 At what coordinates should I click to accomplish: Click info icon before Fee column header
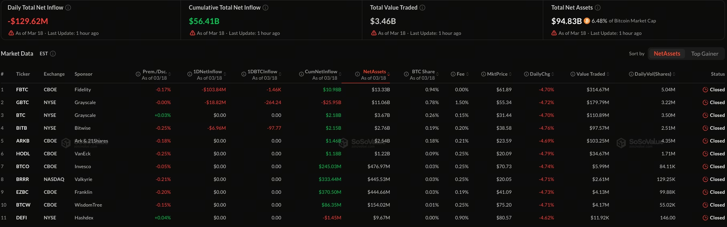(453, 74)
